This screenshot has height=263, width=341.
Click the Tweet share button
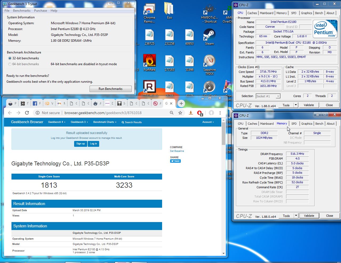175,161
